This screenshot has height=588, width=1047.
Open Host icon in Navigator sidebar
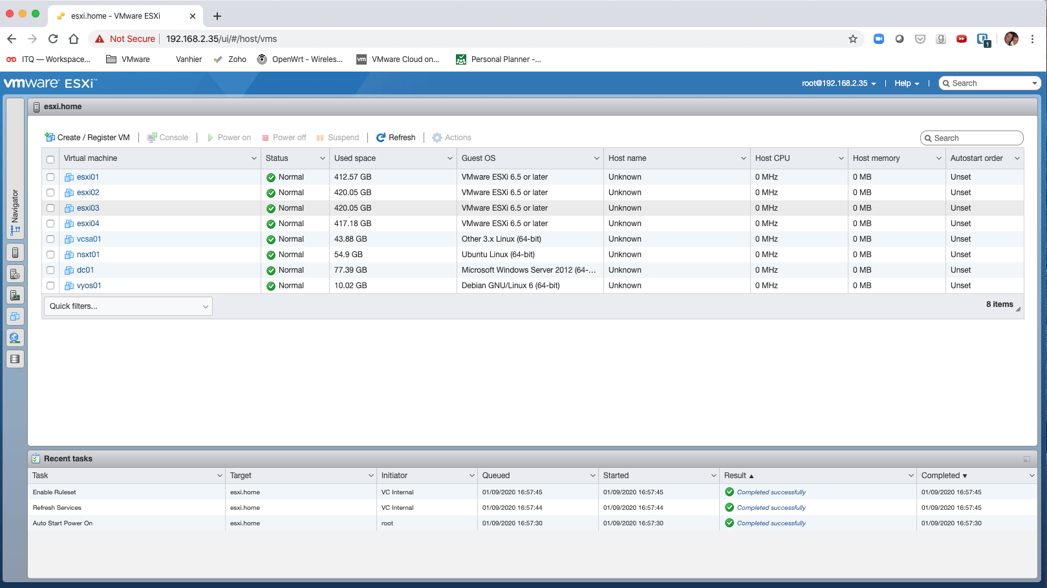click(x=15, y=253)
